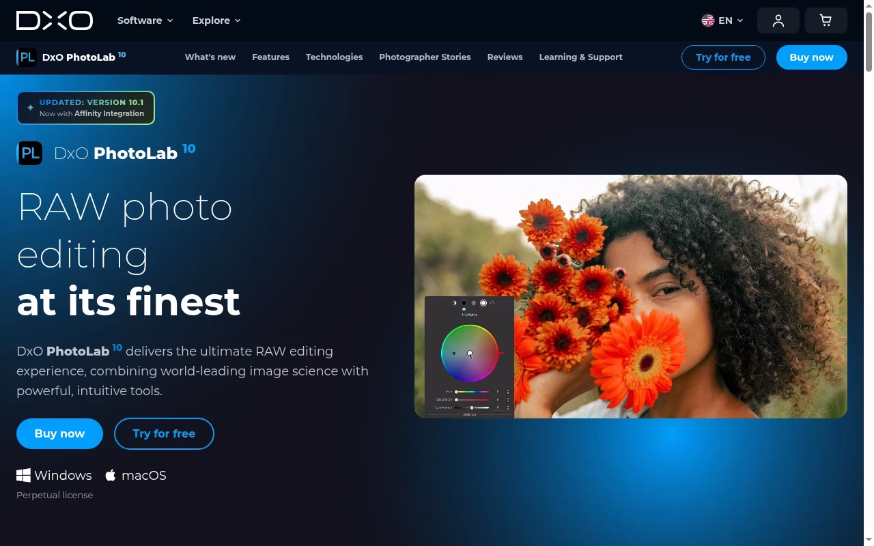Click the macOS text label
The width and height of the screenshot is (874, 546).
click(144, 475)
